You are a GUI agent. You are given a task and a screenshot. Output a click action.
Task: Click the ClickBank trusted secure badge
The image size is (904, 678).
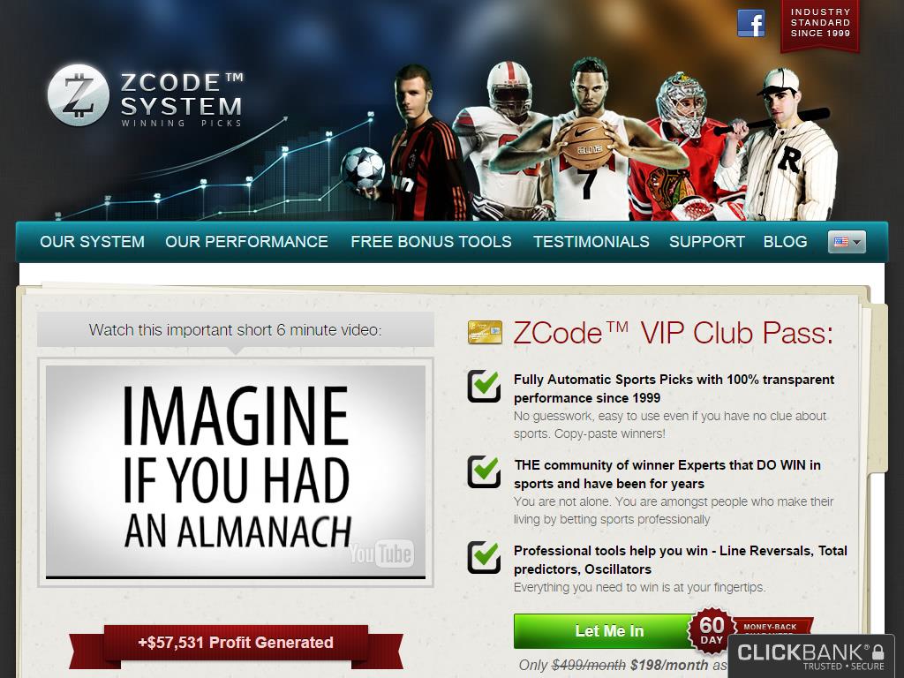point(811,656)
